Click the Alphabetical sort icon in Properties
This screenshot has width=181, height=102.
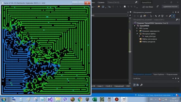click(138, 85)
